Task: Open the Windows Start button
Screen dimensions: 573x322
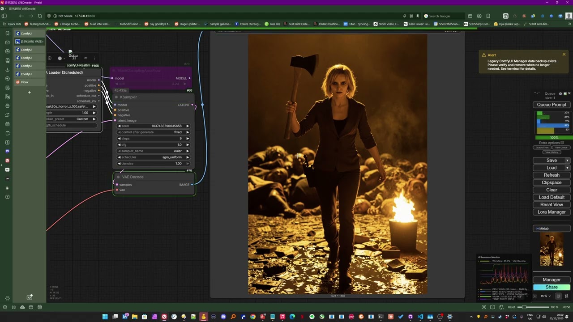Action: click(x=105, y=317)
